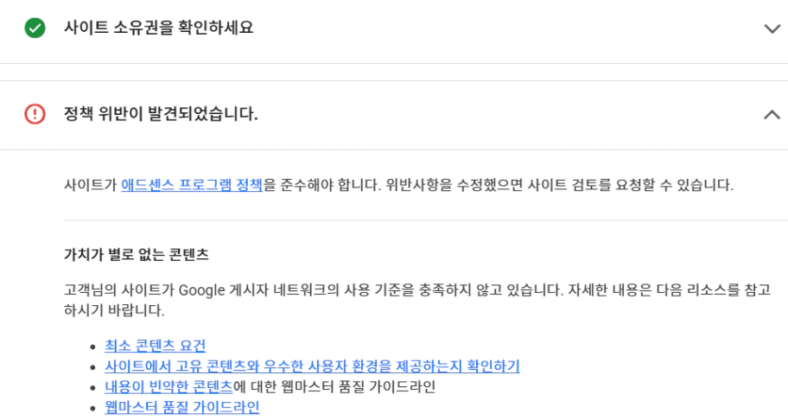Click the 정책 위반이 발견되었습니다 heading

tap(161, 114)
